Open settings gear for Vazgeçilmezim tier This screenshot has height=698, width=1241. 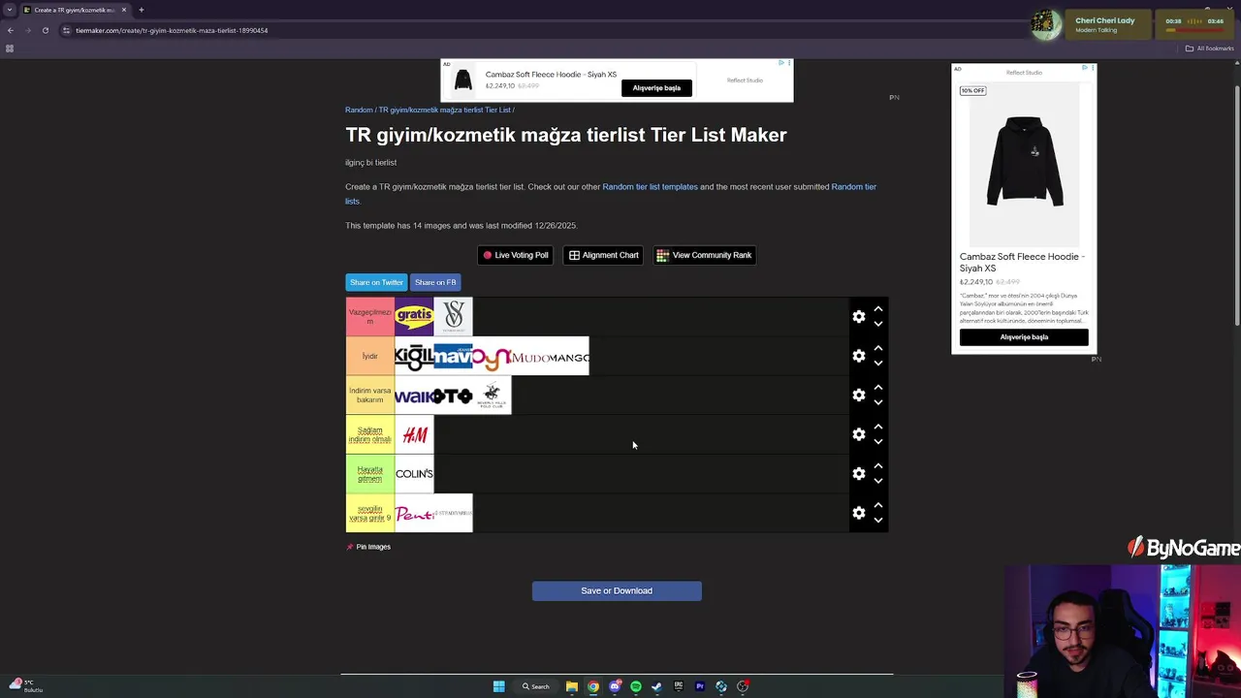pos(858,317)
